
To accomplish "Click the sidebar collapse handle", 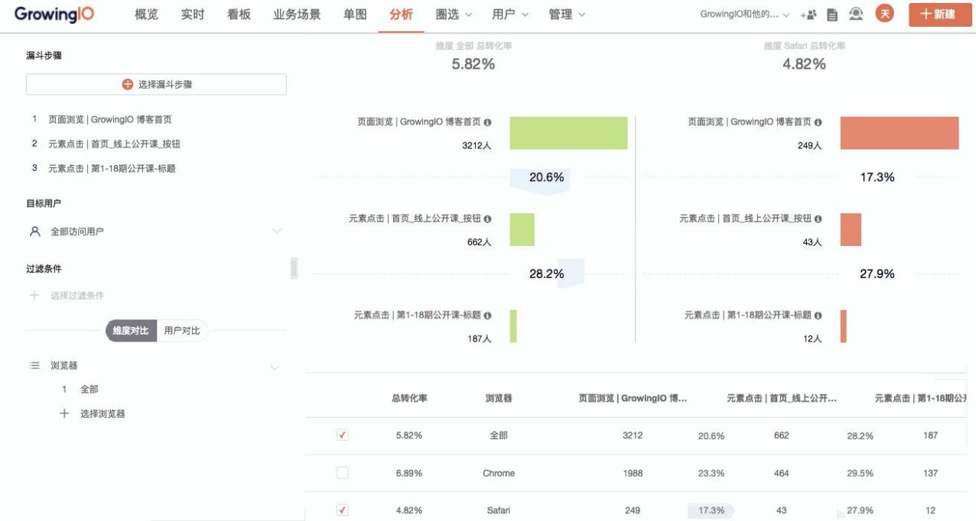I will coord(294,268).
